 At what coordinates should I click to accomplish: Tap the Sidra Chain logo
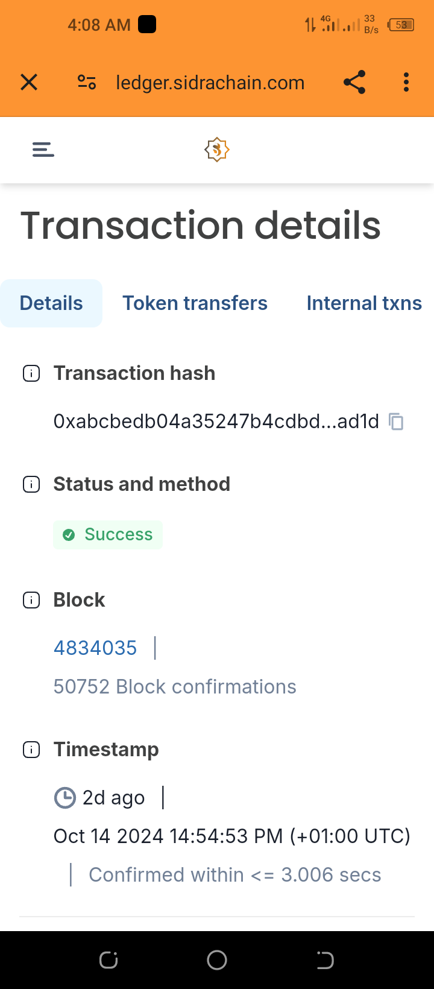(x=217, y=150)
